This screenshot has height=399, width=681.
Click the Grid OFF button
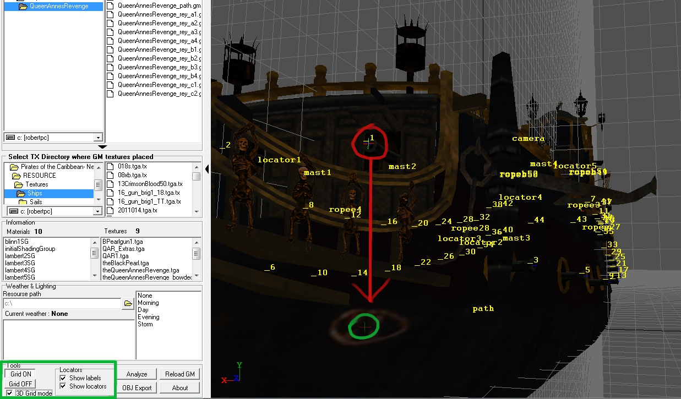[20, 384]
